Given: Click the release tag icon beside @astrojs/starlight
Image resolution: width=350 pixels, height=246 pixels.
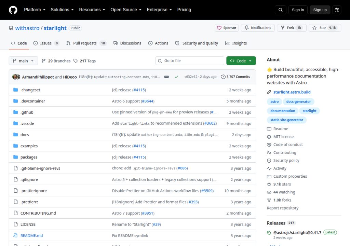Looking at the screenshot, I should click(x=269, y=233).
